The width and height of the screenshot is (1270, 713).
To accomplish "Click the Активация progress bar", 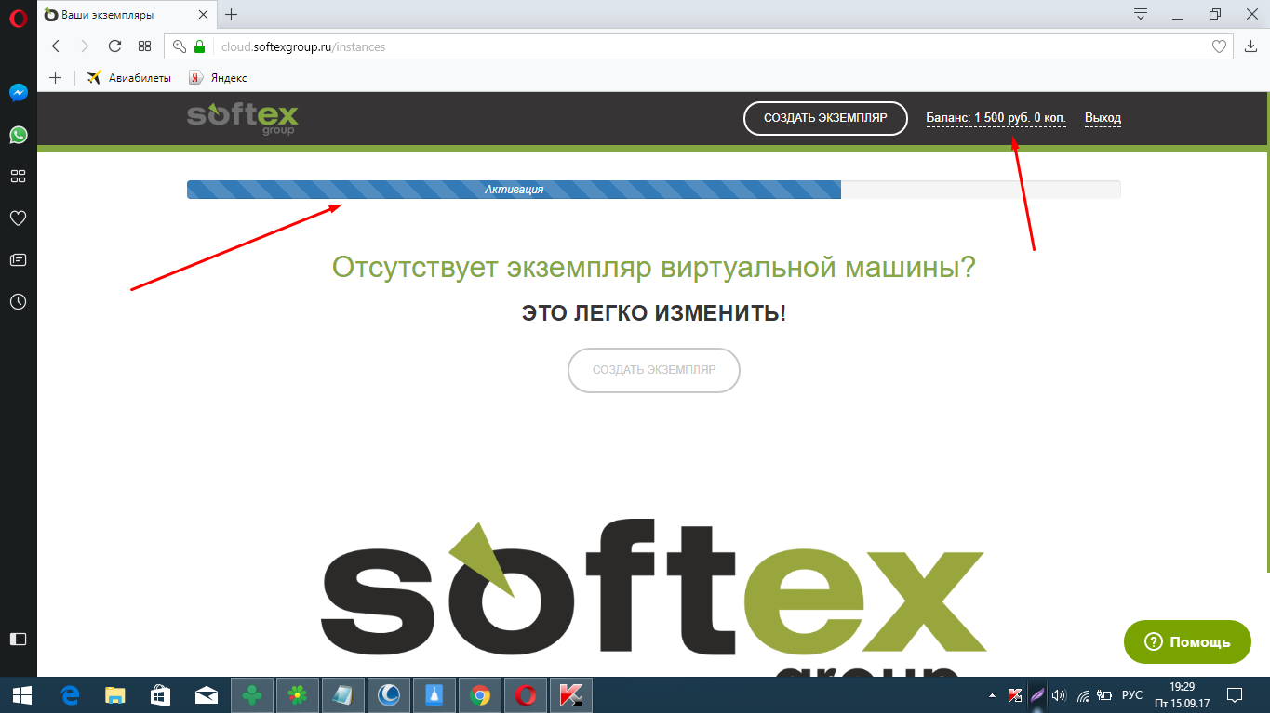I will coord(514,190).
